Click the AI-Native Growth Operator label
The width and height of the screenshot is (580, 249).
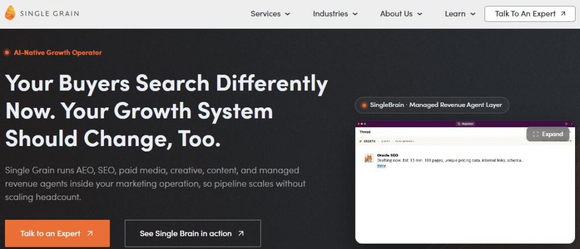point(57,52)
